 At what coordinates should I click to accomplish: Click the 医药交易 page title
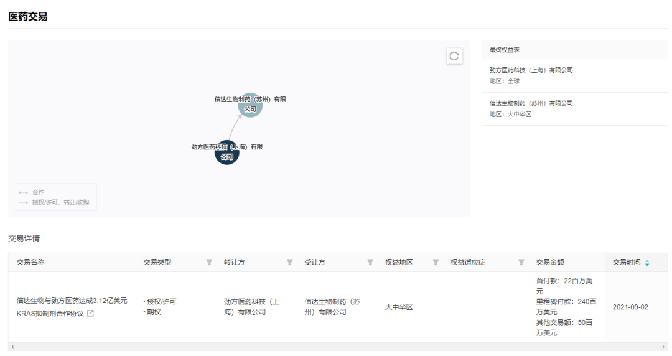click(28, 17)
